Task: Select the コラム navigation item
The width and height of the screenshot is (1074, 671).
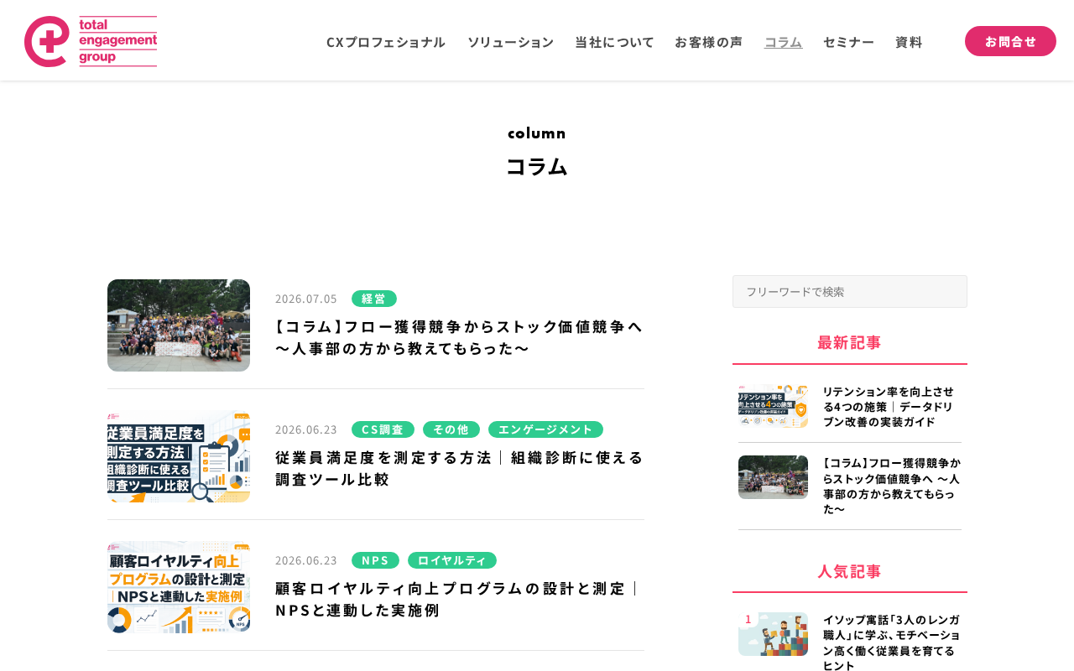Action: pos(783,42)
